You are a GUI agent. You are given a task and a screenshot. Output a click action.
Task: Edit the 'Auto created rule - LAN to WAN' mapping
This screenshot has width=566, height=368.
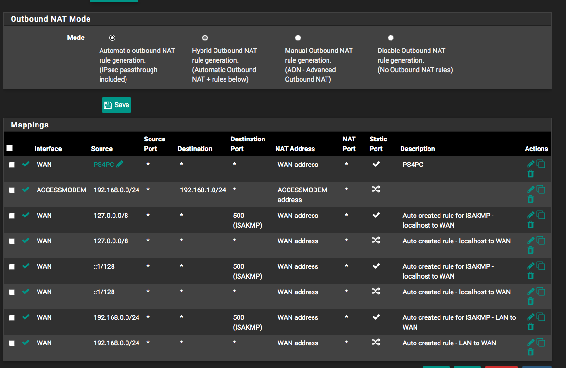[x=530, y=343]
